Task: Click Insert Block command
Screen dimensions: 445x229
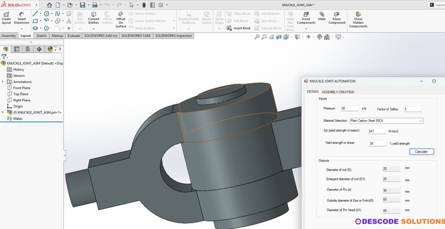Action: (x=239, y=28)
